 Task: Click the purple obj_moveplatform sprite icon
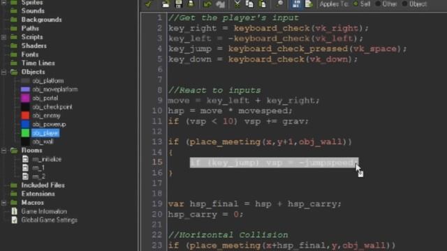25,89
